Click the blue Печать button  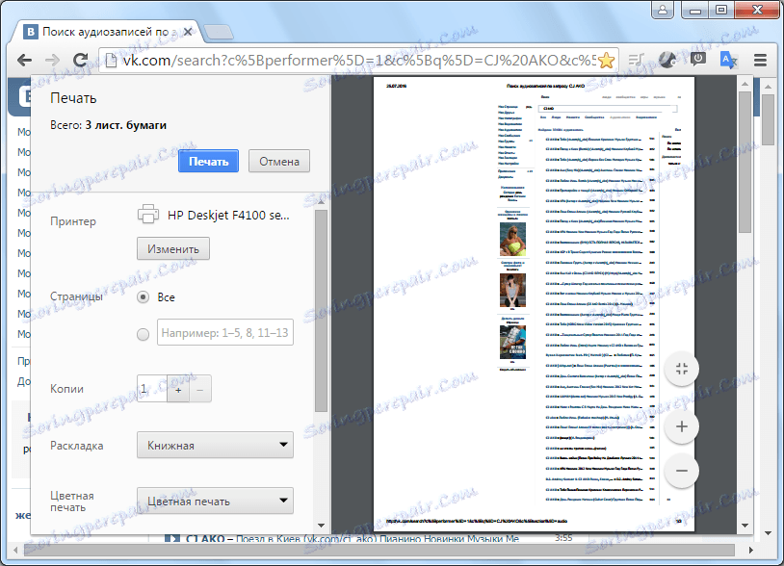coord(208,161)
